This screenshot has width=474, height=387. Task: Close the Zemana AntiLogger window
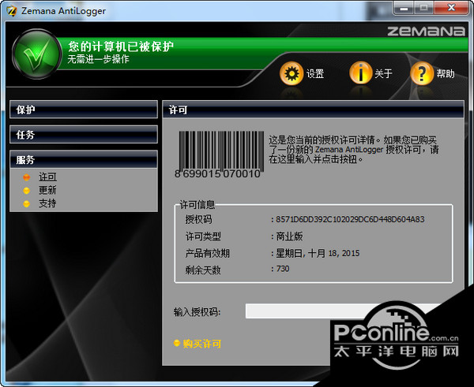(x=451, y=8)
